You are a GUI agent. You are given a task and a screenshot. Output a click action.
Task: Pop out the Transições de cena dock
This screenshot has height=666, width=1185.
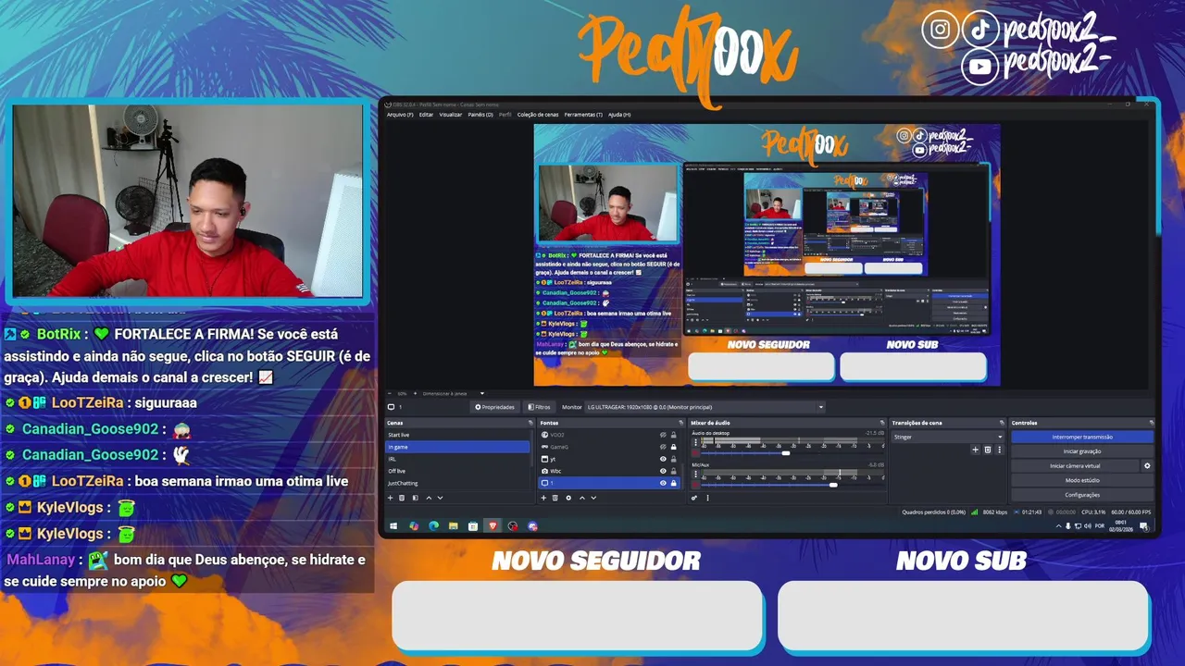click(1002, 423)
